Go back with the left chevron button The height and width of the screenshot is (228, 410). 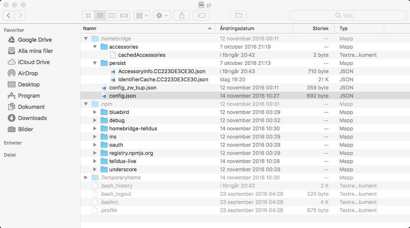click(9, 15)
